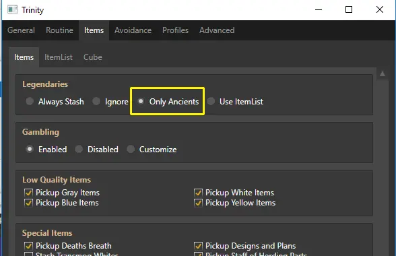Minimize the Trinity window

[x=319, y=9]
